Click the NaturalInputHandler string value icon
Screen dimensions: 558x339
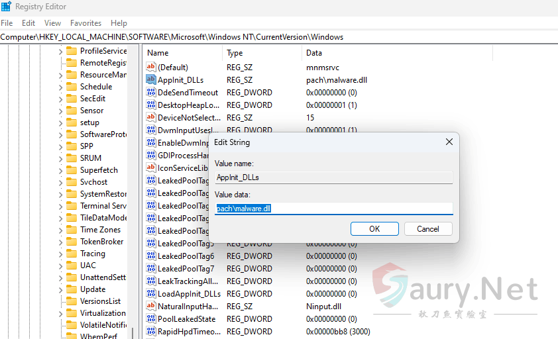pyautogui.click(x=150, y=306)
